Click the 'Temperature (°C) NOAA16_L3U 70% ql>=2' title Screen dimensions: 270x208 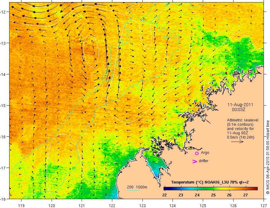[210, 182]
